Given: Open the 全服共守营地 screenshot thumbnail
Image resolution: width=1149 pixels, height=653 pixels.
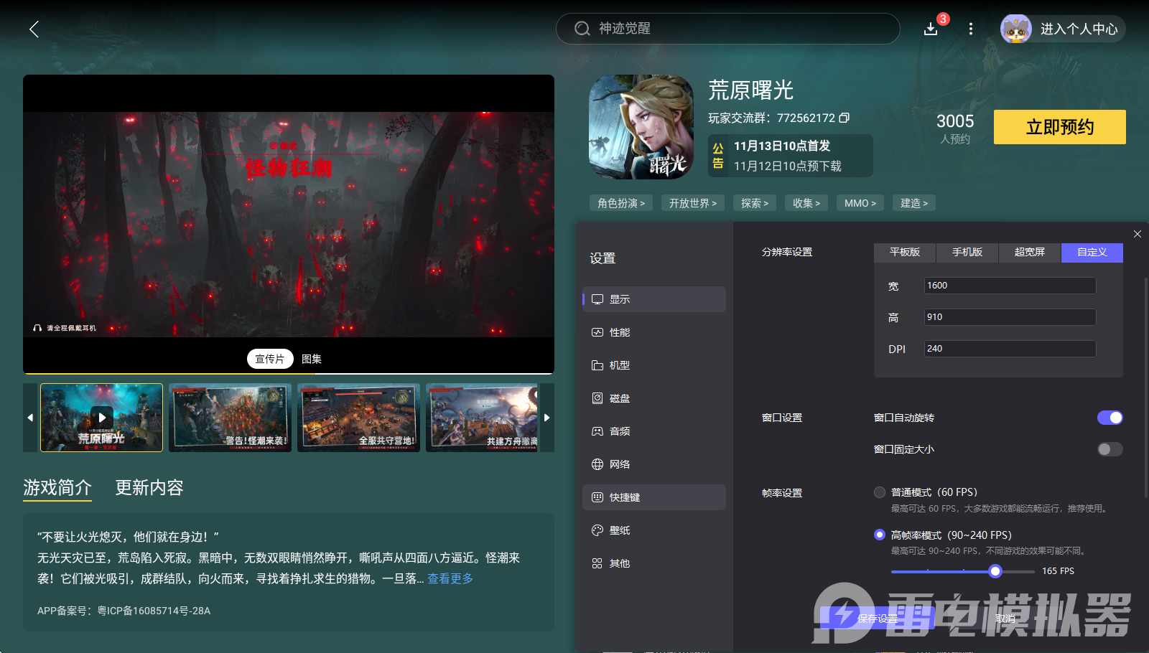Looking at the screenshot, I should click(x=358, y=418).
